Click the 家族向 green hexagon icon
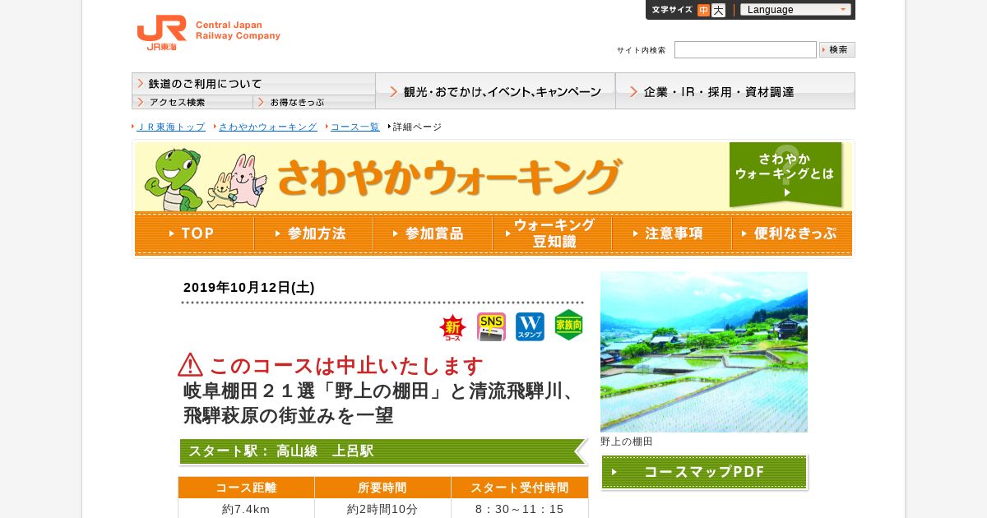 coord(568,326)
